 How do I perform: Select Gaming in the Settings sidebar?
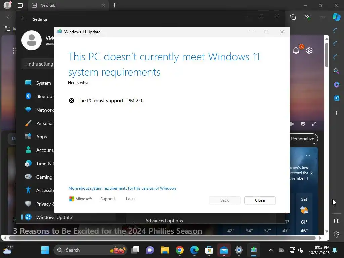pyautogui.click(x=38, y=177)
